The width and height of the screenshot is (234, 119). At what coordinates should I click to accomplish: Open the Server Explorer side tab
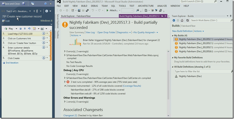(x=58, y=21)
